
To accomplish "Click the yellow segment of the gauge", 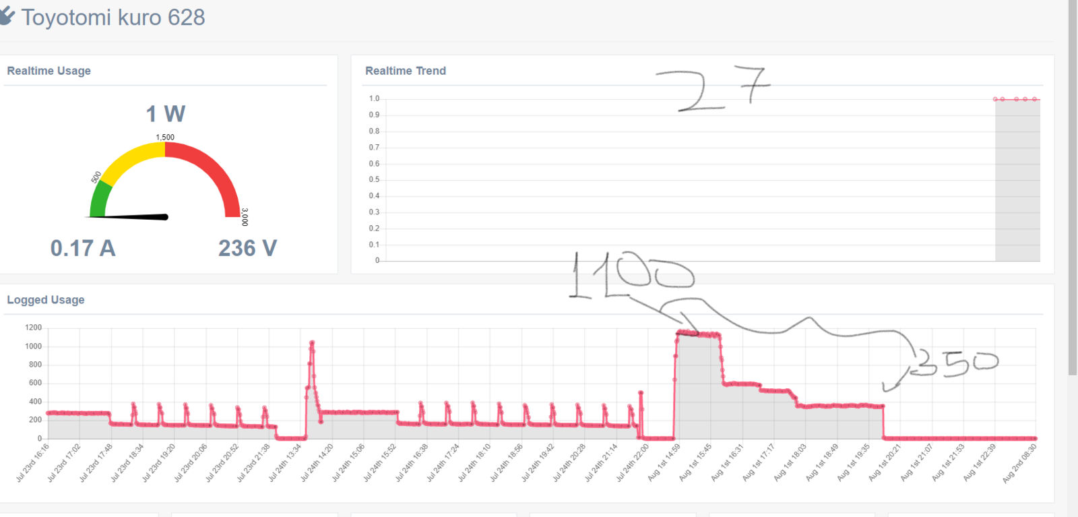I will click(x=135, y=159).
